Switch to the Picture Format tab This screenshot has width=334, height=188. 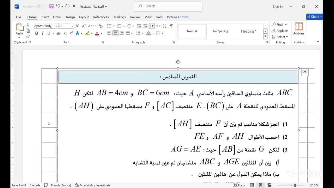178,17
